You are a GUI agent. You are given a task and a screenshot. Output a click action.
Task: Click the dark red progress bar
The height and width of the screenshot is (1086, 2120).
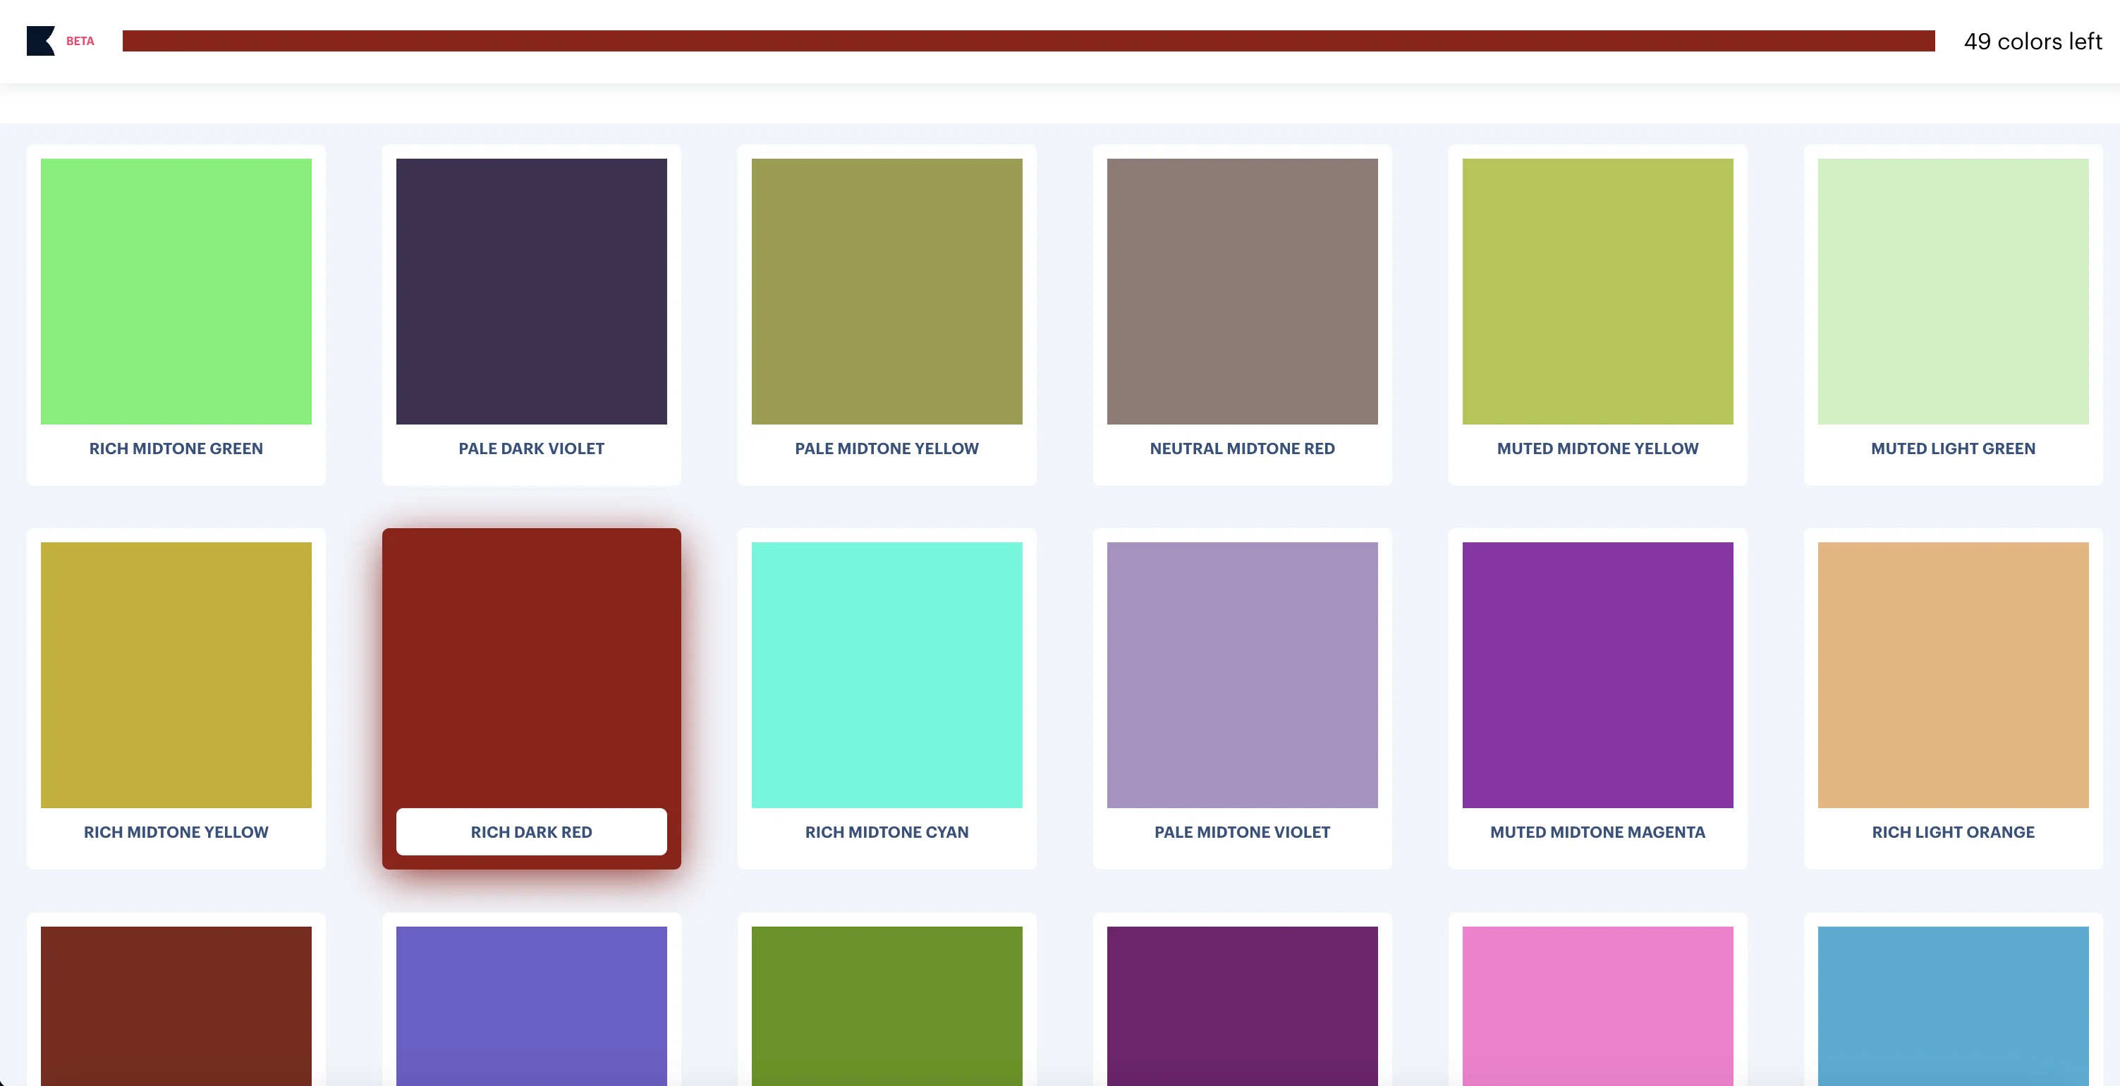1028,41
